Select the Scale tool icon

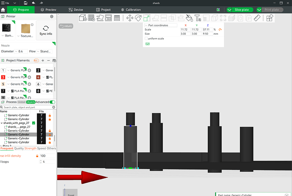click(147, 18)
